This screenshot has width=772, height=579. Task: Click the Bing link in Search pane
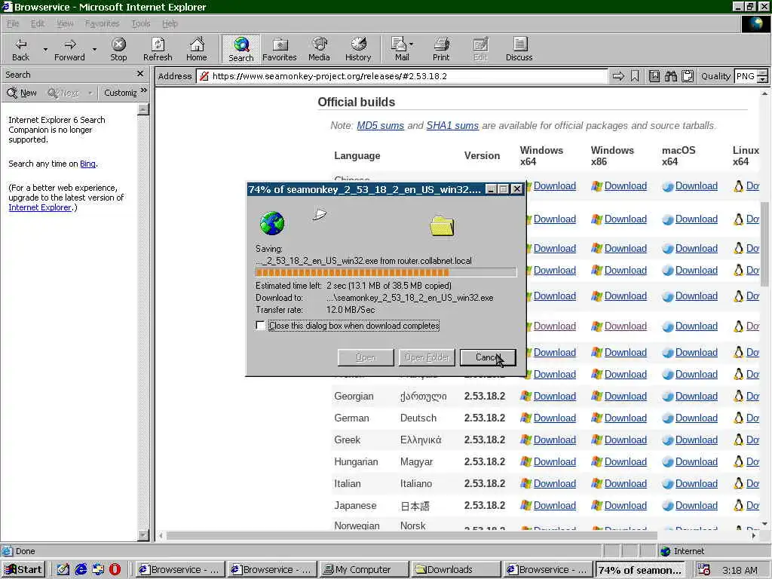[x=87, y=164]
